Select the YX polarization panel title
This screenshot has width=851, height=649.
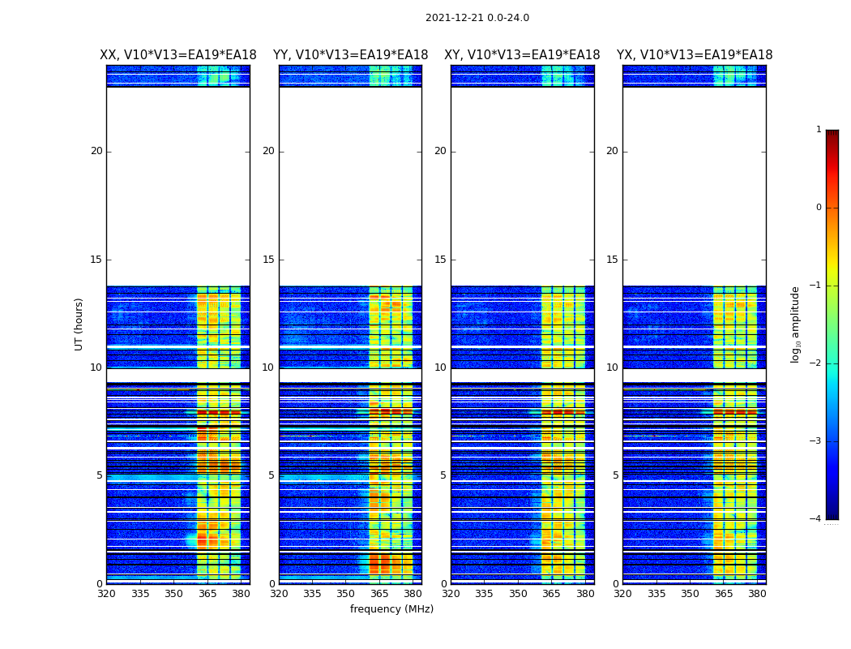click(694, 55)
